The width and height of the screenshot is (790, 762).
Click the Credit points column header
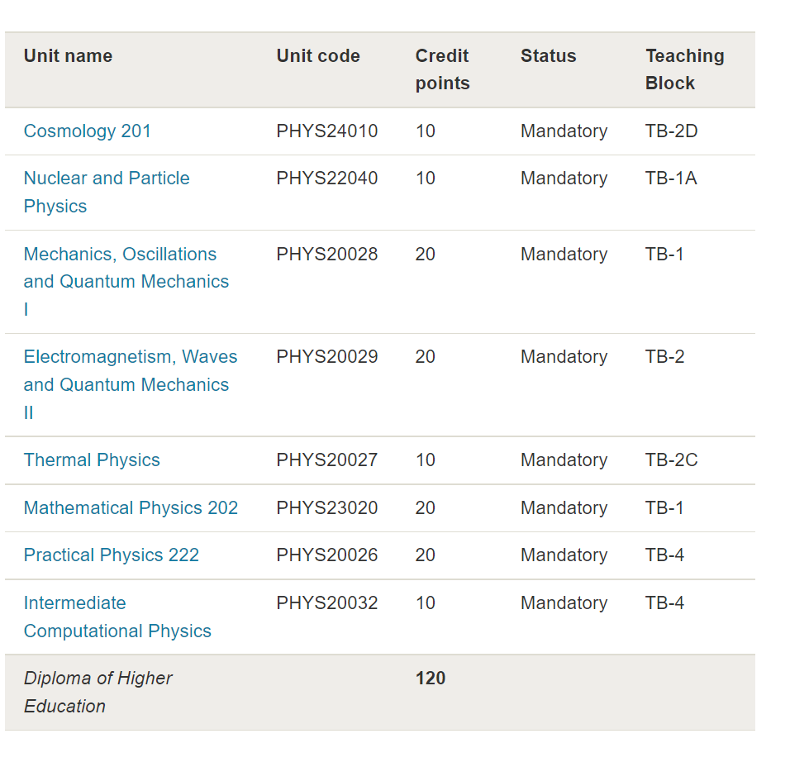click(x=442, y=69)
